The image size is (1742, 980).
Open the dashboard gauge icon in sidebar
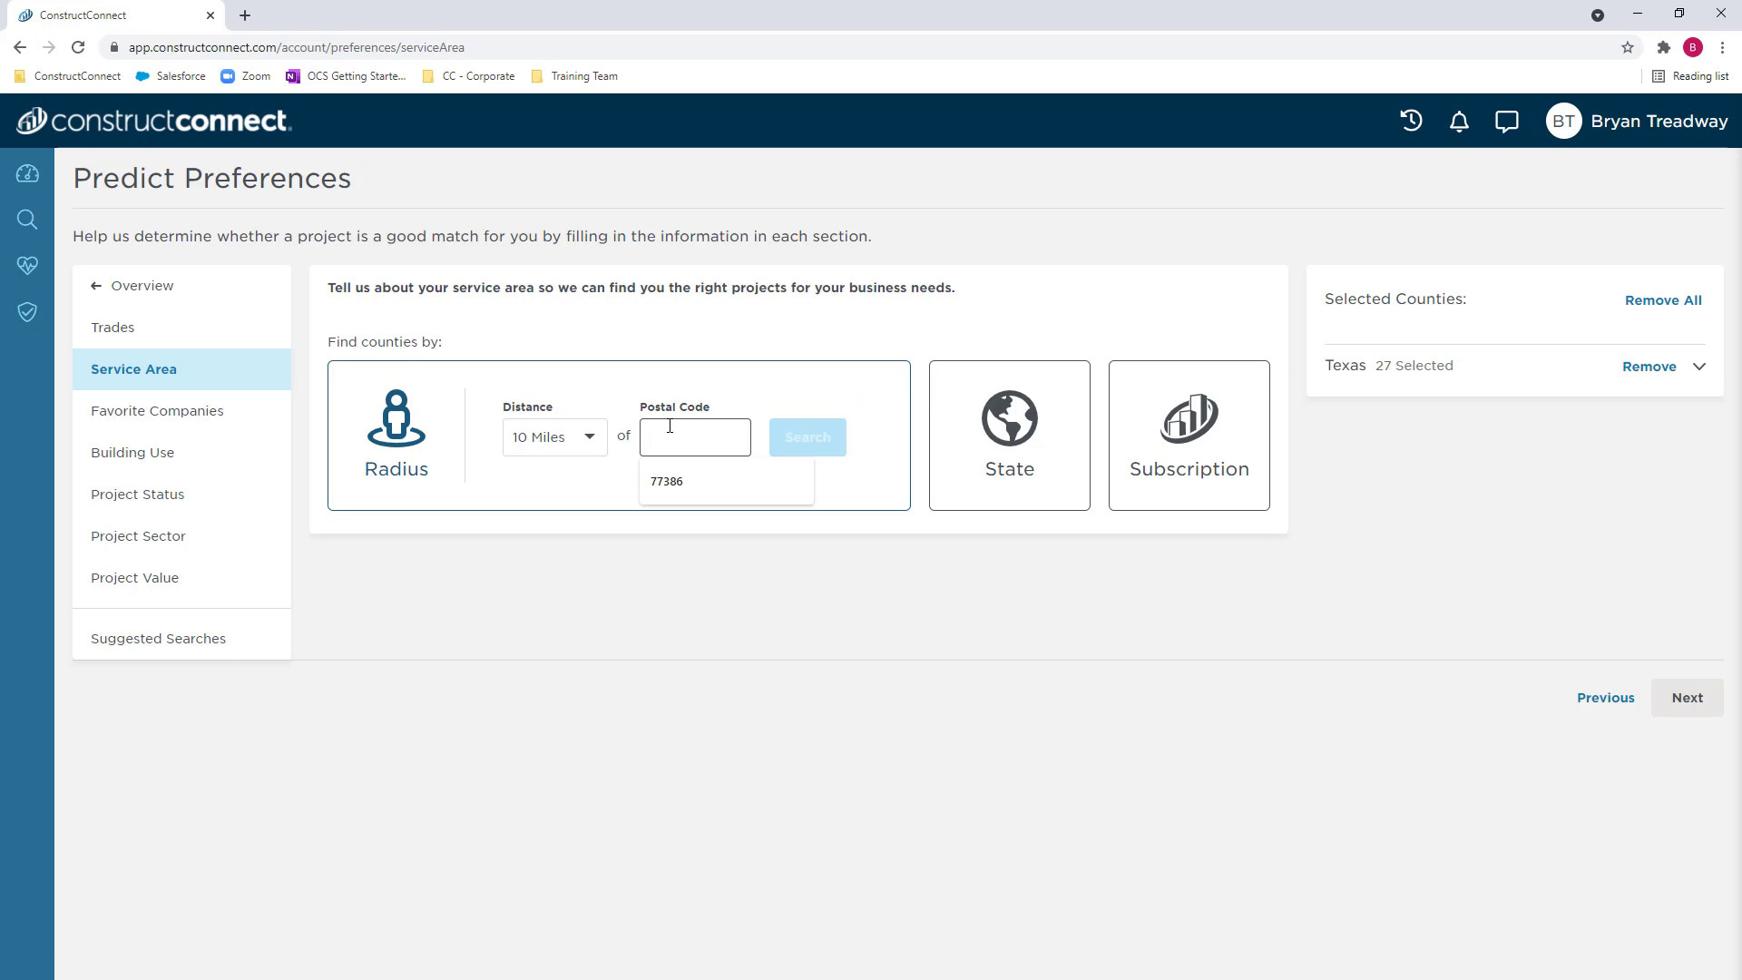coord(27,173)
